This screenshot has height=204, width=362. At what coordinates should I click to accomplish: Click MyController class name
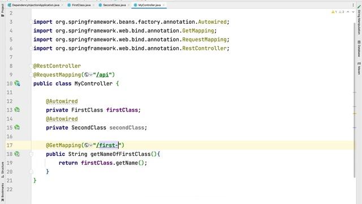pyautogui.click(x=93, y=83)
